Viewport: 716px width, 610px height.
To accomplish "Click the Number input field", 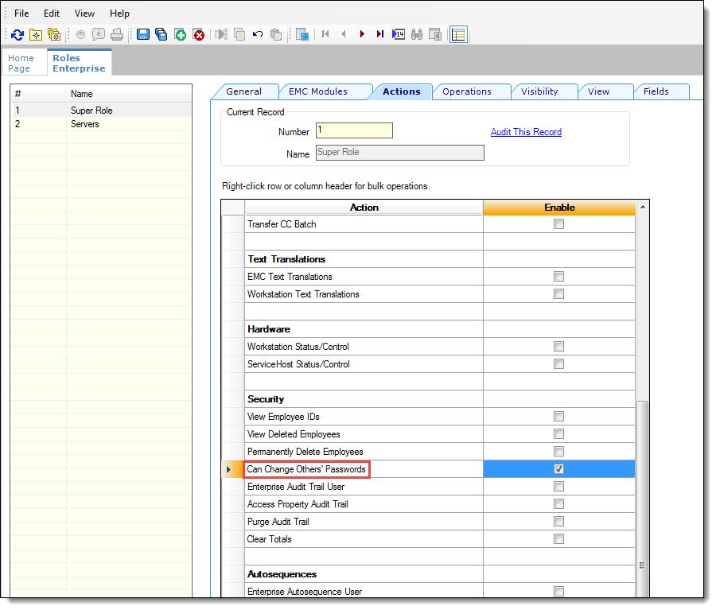I will coord(354,130).
